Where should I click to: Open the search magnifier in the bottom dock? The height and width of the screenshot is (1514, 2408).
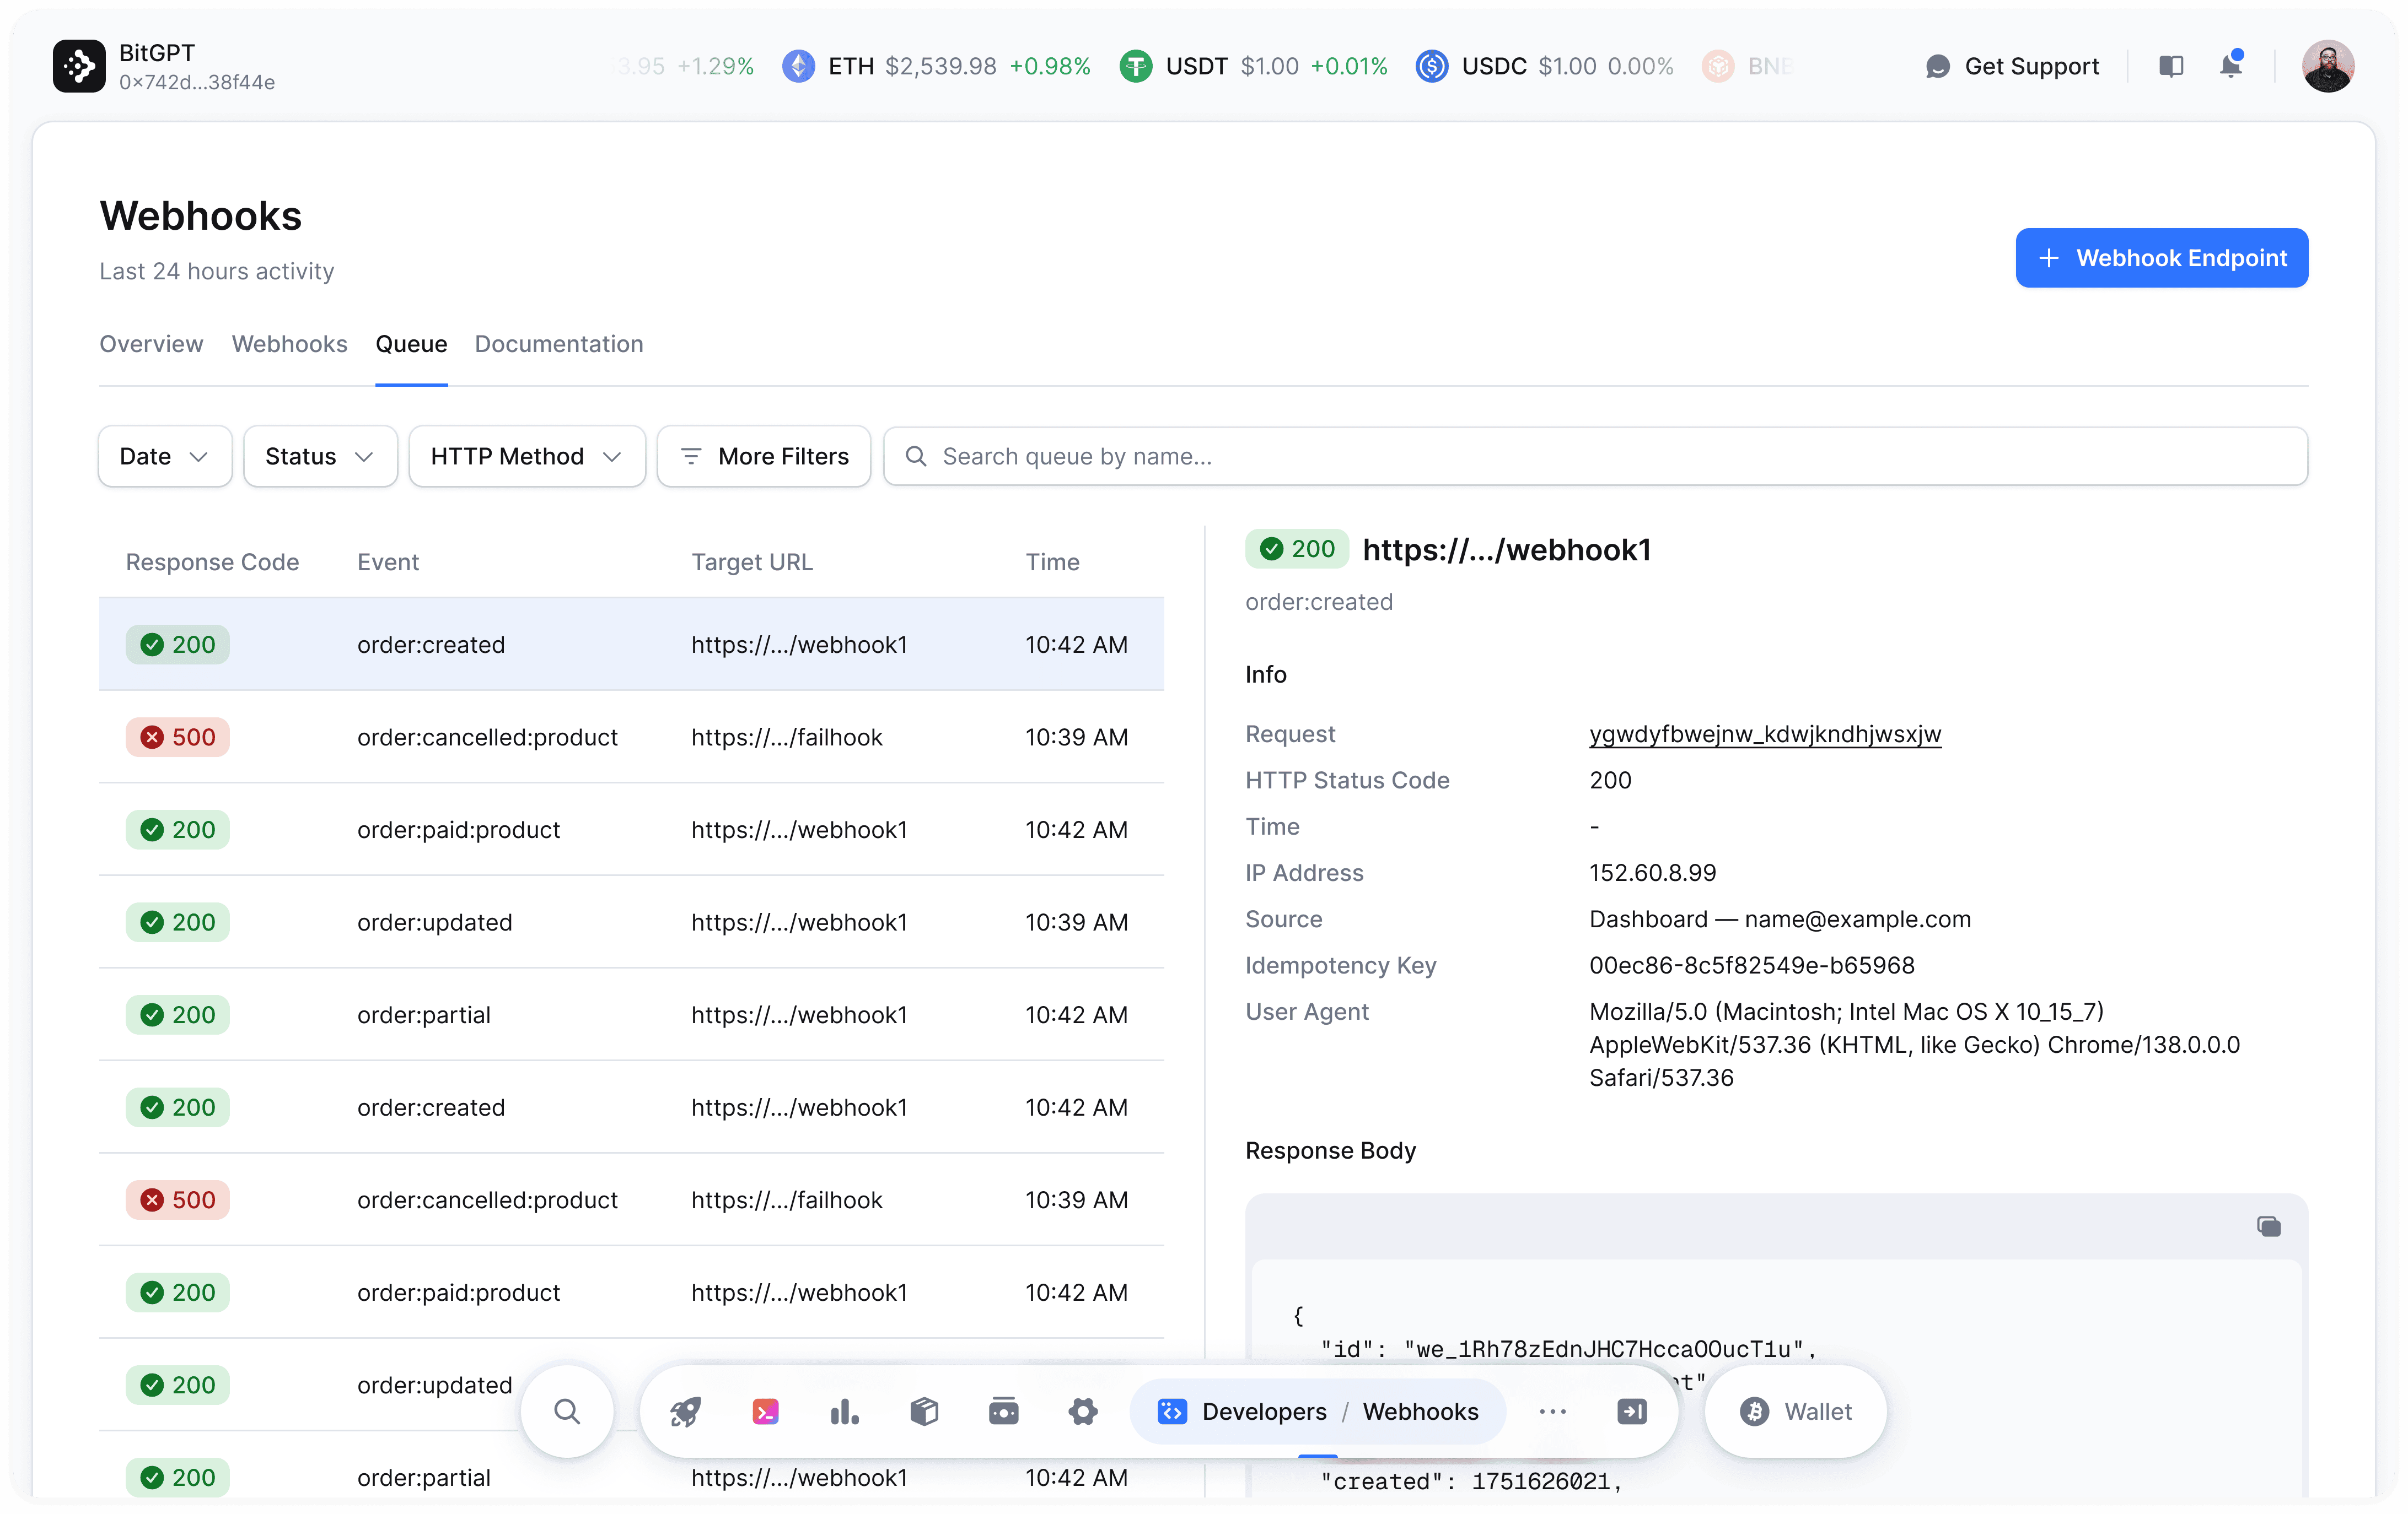567,1411
